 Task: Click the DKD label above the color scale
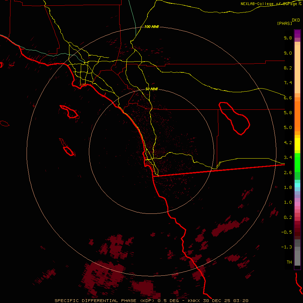296,20
